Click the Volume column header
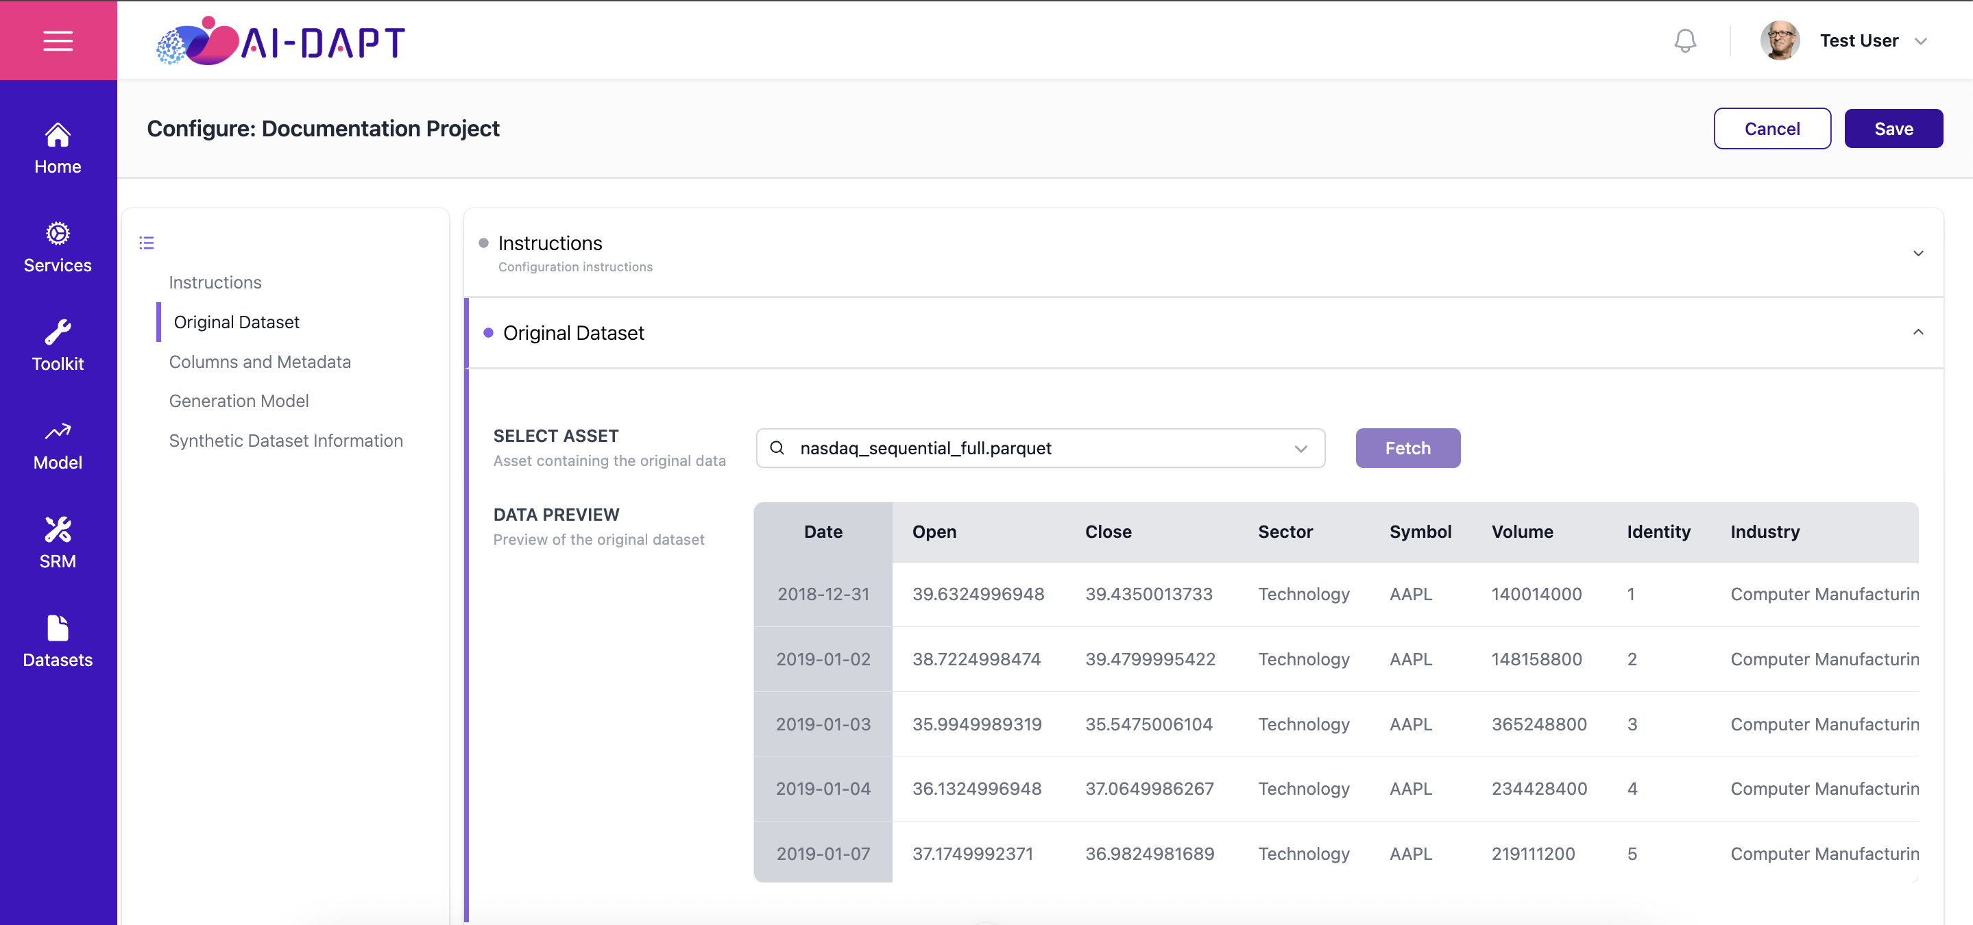Viewport: 1973px width, 925px height. 1521,532
